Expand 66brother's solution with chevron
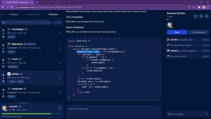Image resolution: width=211 pixels, height=119 pixels. 60,48
